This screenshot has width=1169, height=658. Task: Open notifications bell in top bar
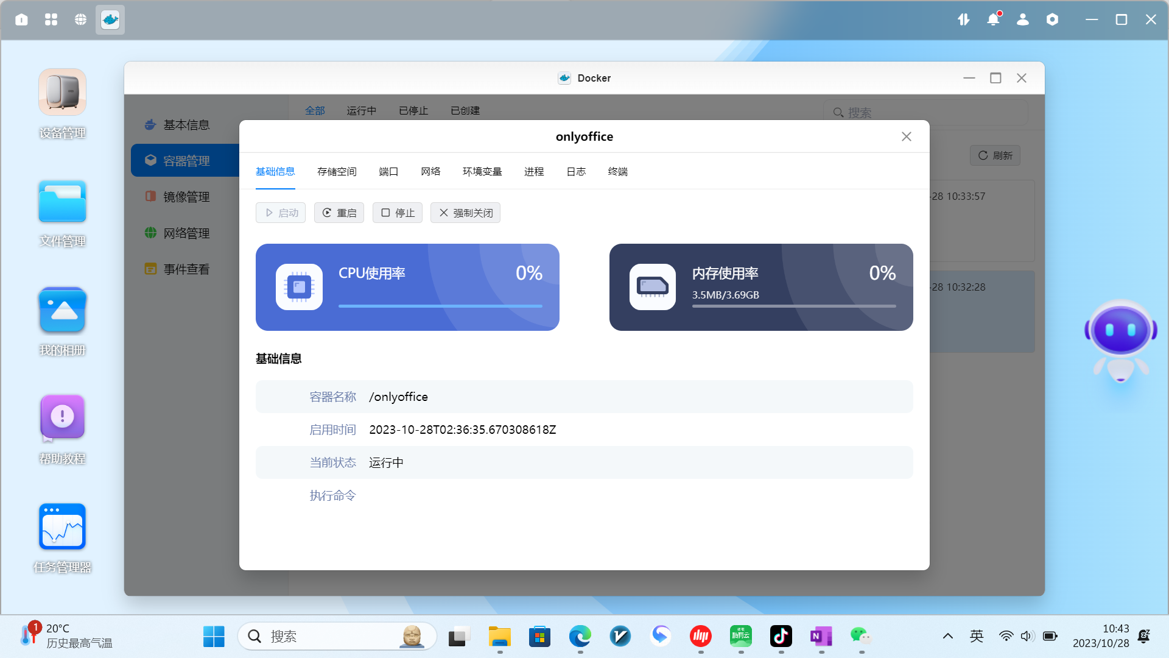click(993, 19)
